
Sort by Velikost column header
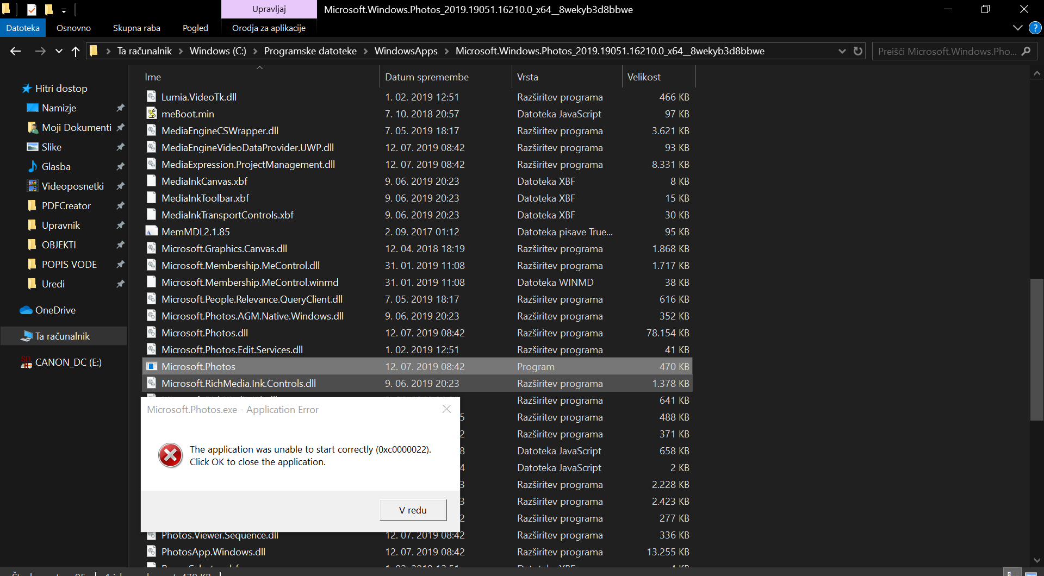pos(658,77)
